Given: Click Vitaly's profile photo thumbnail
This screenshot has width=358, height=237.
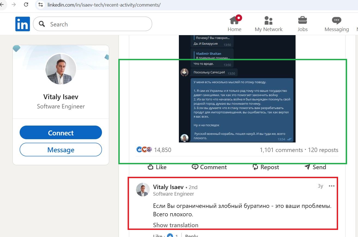Looking at the screenshot, I should click(x=142, y=190).
